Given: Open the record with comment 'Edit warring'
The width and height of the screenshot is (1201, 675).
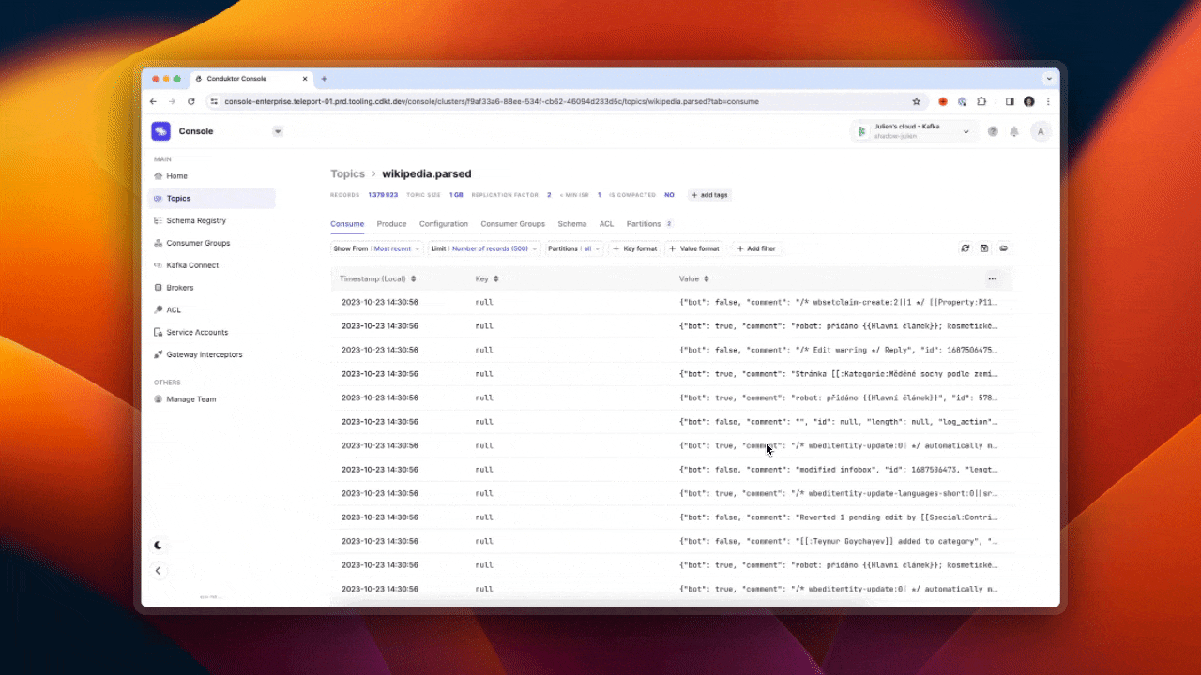Looking at the screenshot, I should (x=672, y=350).
